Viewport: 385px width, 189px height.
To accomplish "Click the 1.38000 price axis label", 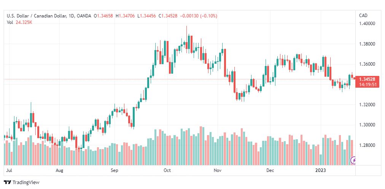I will (367, 44).
